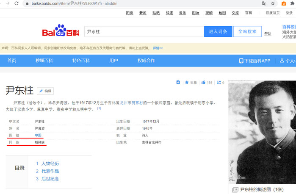Open the personal center user icon
This screenshot has height=194, width=296.
click(x=282, y=61)
